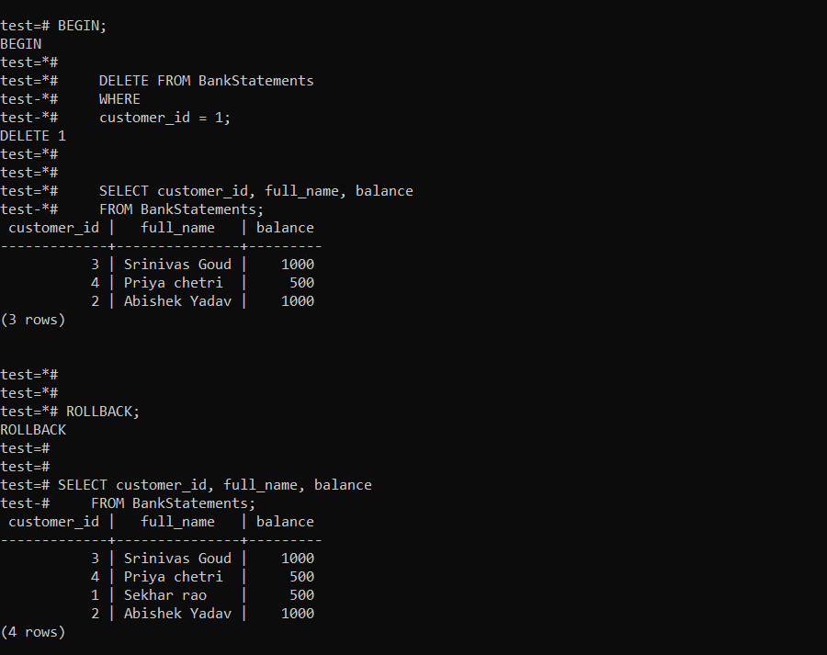Click the DELETE 1 output line
This screenshot has width=827, height=655.
[33, 136]
